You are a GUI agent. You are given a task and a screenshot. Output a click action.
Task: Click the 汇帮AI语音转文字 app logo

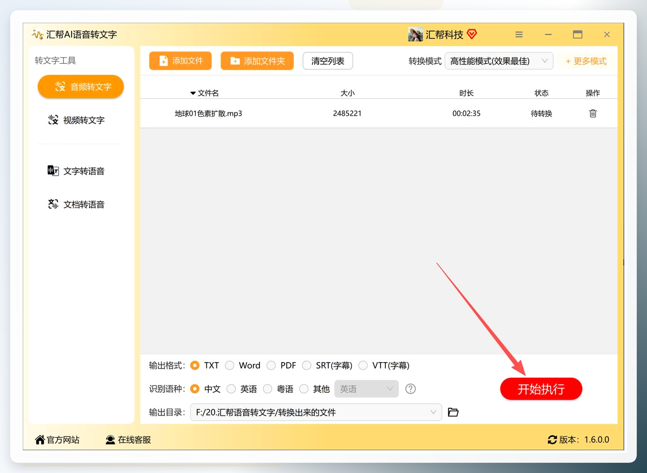pos(37,34)
